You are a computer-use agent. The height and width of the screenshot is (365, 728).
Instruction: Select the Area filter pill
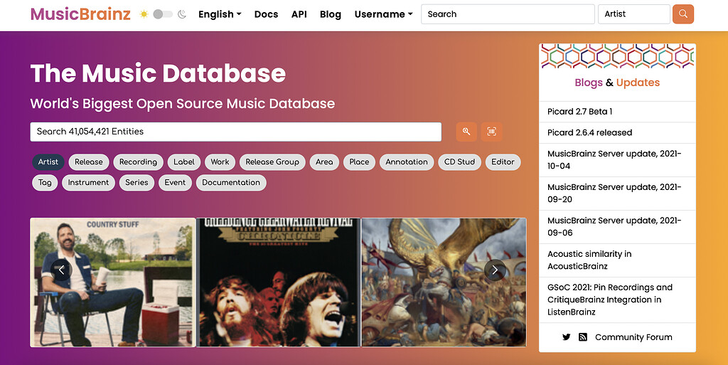click(x=324, y=162)
